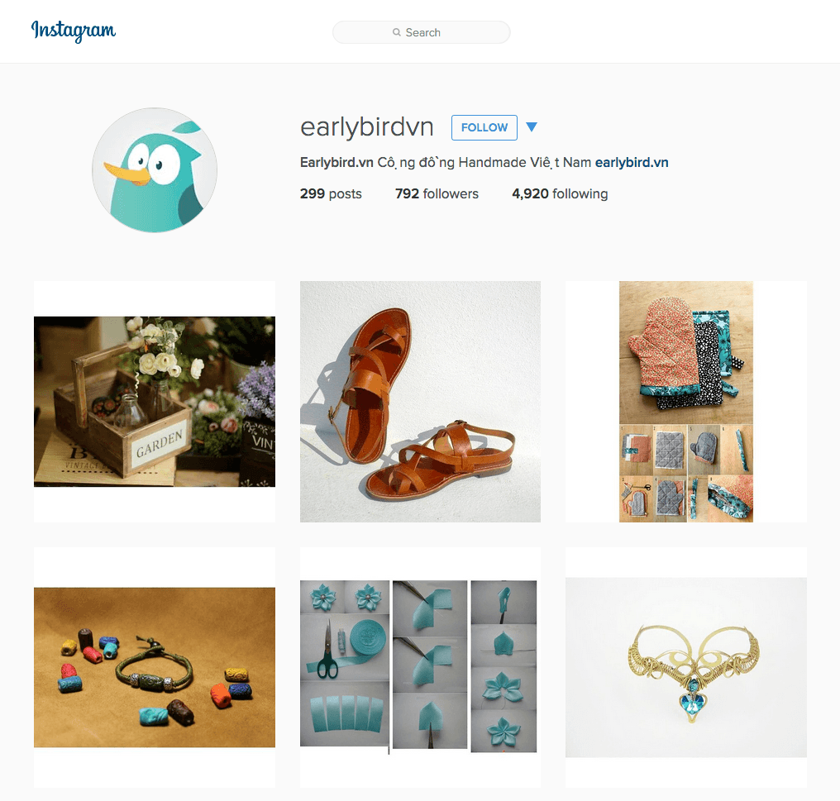840x801 pixels.
Task: Open the oven mitt tutorial photo
Action: click(x=685, y=401)
